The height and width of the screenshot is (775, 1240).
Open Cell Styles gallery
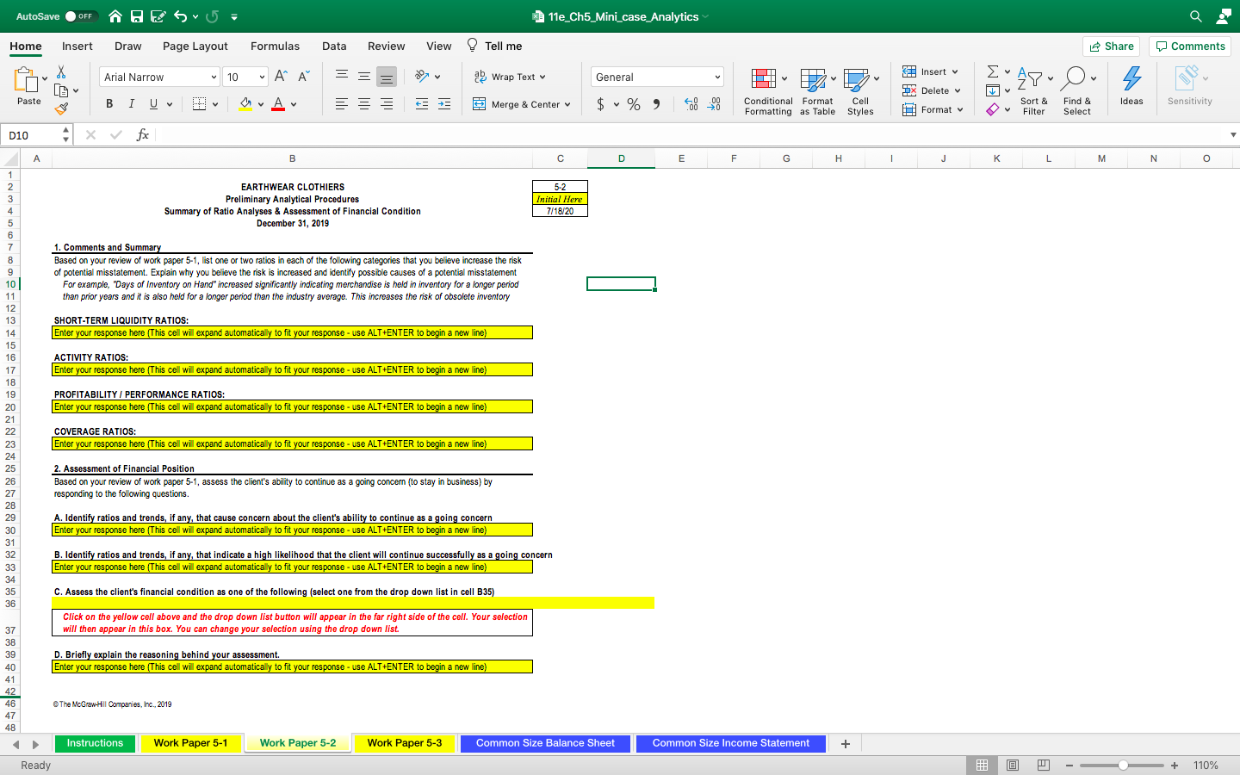click(x=861, y=91)
